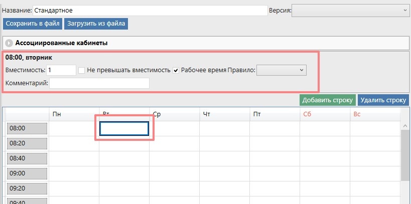This screenshot has width=411, height=204.
Task: Click the Пн column header
Action: tap(74, 114)
